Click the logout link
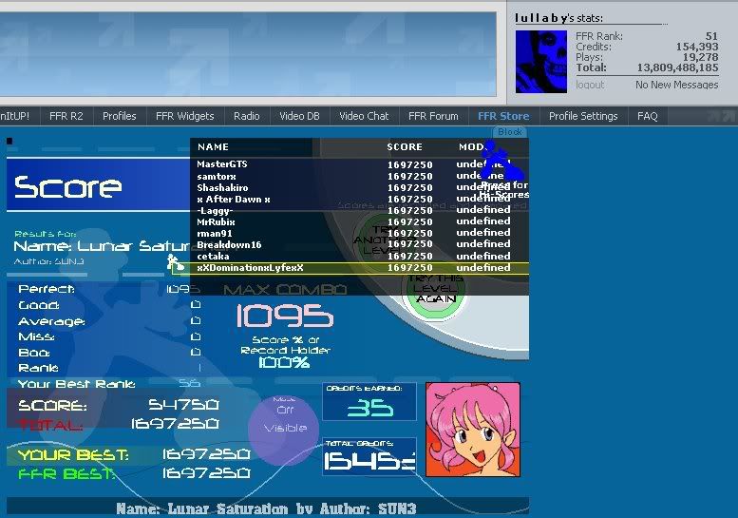Viewport: 738px width, 518px height. pyautogui.click(x=590, y=85)
